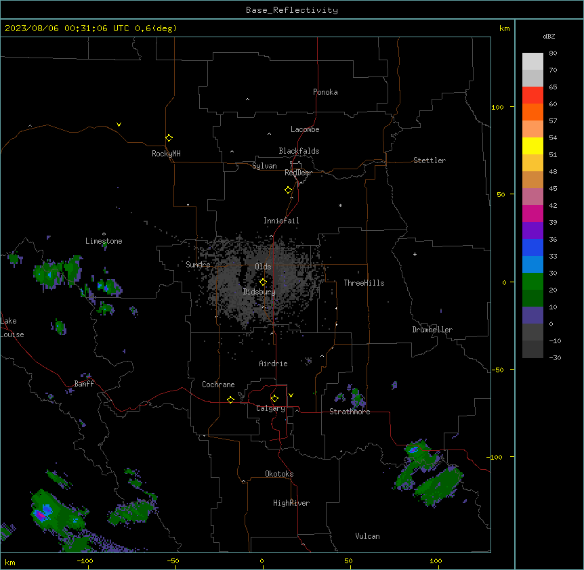Image resolution: width=584 pixels, height=570 pixels.
Task: Click the Limestone label
Action: tap(104, 241)
